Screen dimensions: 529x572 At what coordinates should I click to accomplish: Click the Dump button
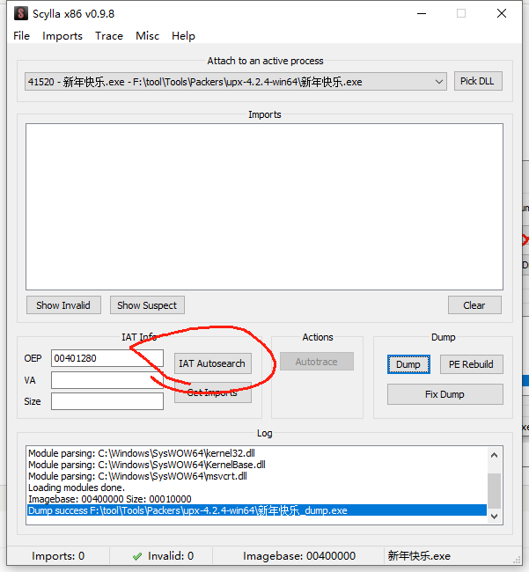[x=408, y=364]
